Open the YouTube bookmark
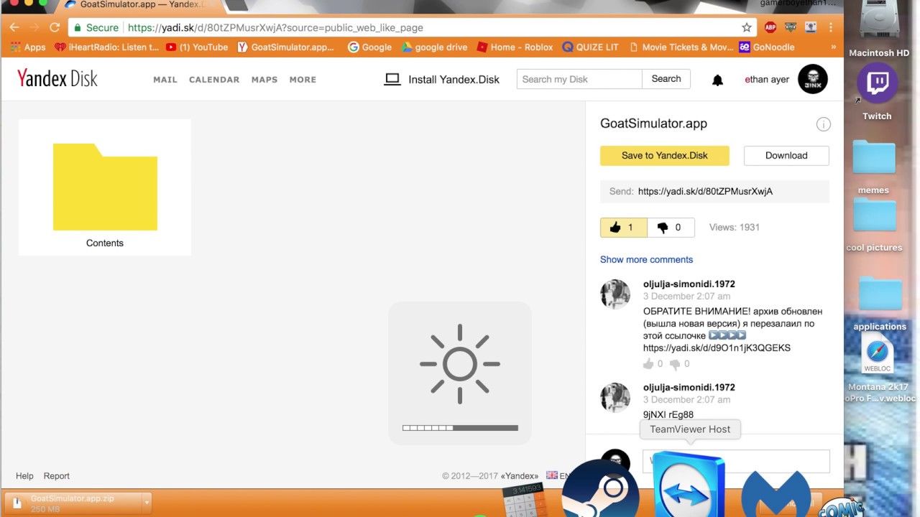The width and height of the screenshot is (920, 517). [196, 47]
